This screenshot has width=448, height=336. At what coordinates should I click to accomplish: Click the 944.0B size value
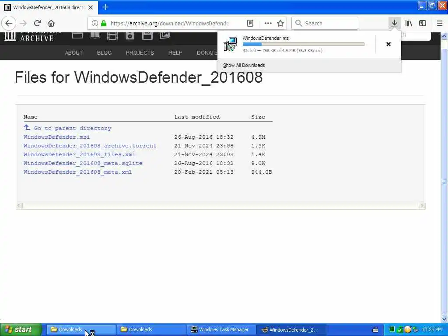262,172
